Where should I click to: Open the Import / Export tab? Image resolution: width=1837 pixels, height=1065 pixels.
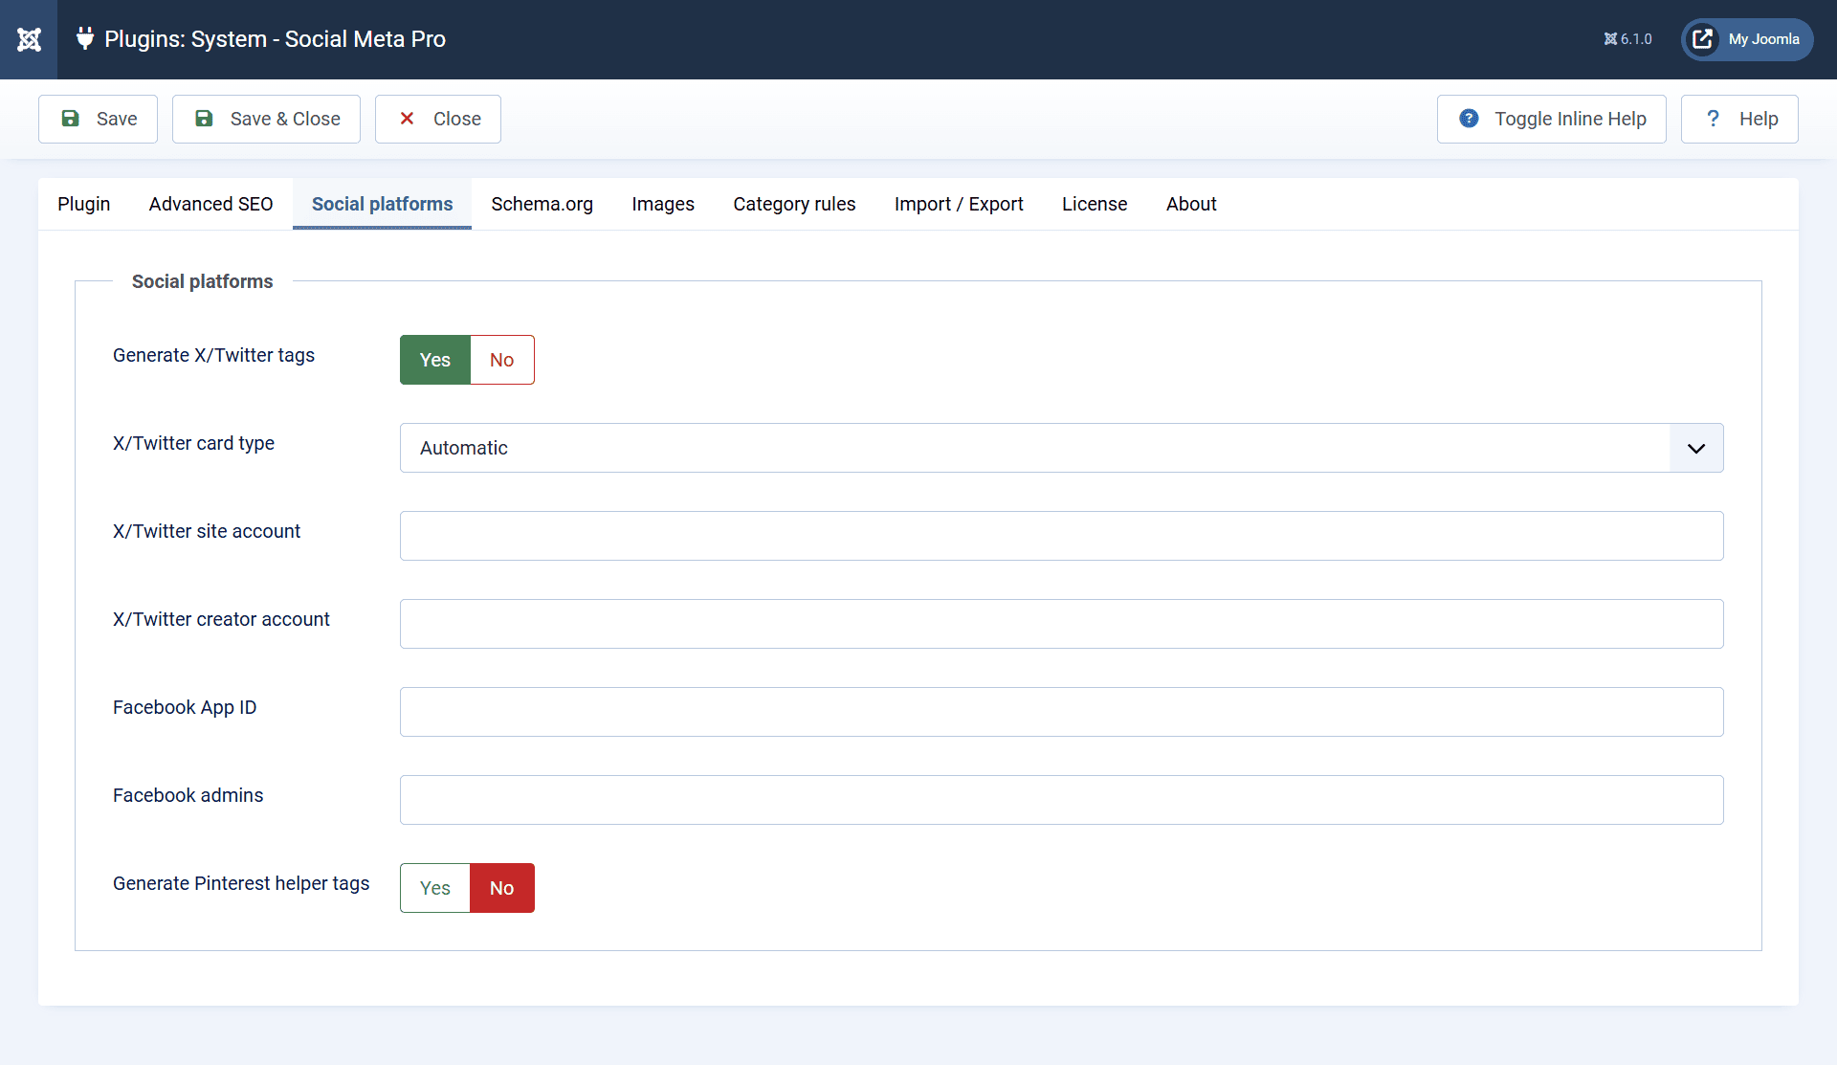click(x=958, y=204)
